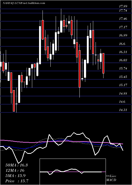Click inside the MACD inset chart box

[x=73, y=172]
